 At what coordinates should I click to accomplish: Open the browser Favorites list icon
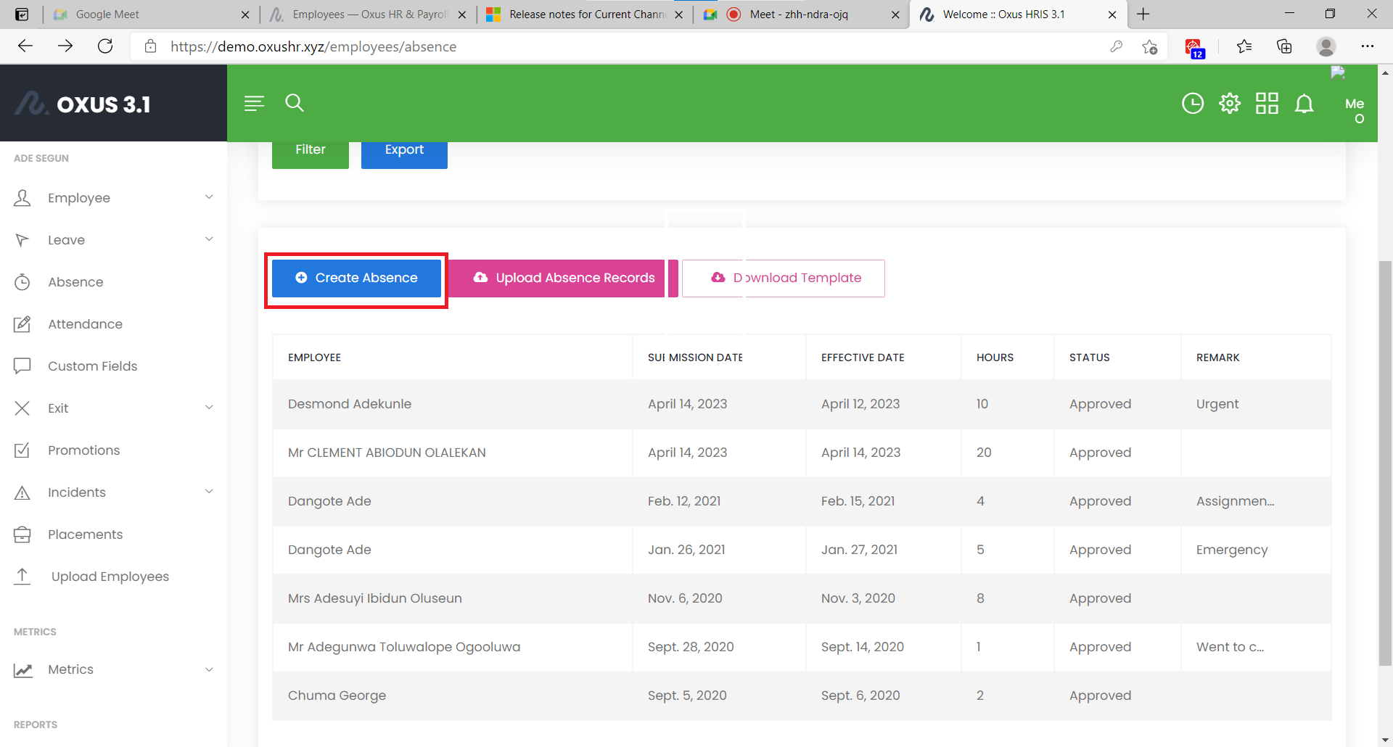(x=1244, y=46)
